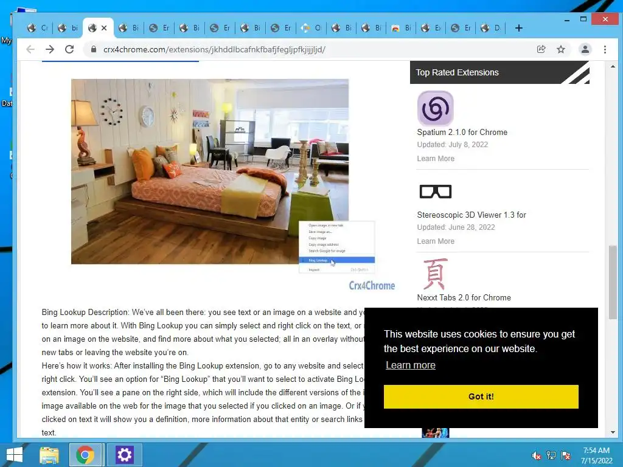Click 'Updated: July 8, 2022' text
The height and width of the screenshot is (467, 623).
pyautogui.click(x=452, y=145)
